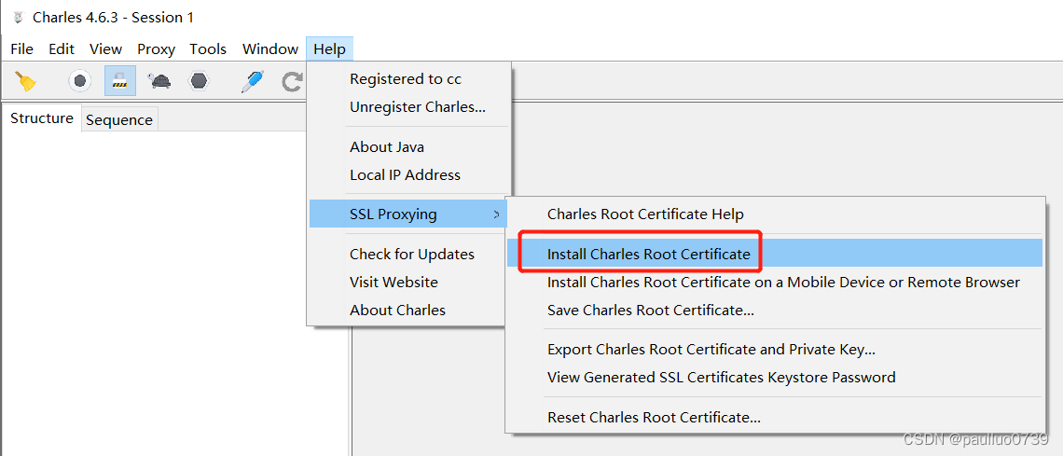Open the Window menu

pyautogui.click(x=270, y=48)
